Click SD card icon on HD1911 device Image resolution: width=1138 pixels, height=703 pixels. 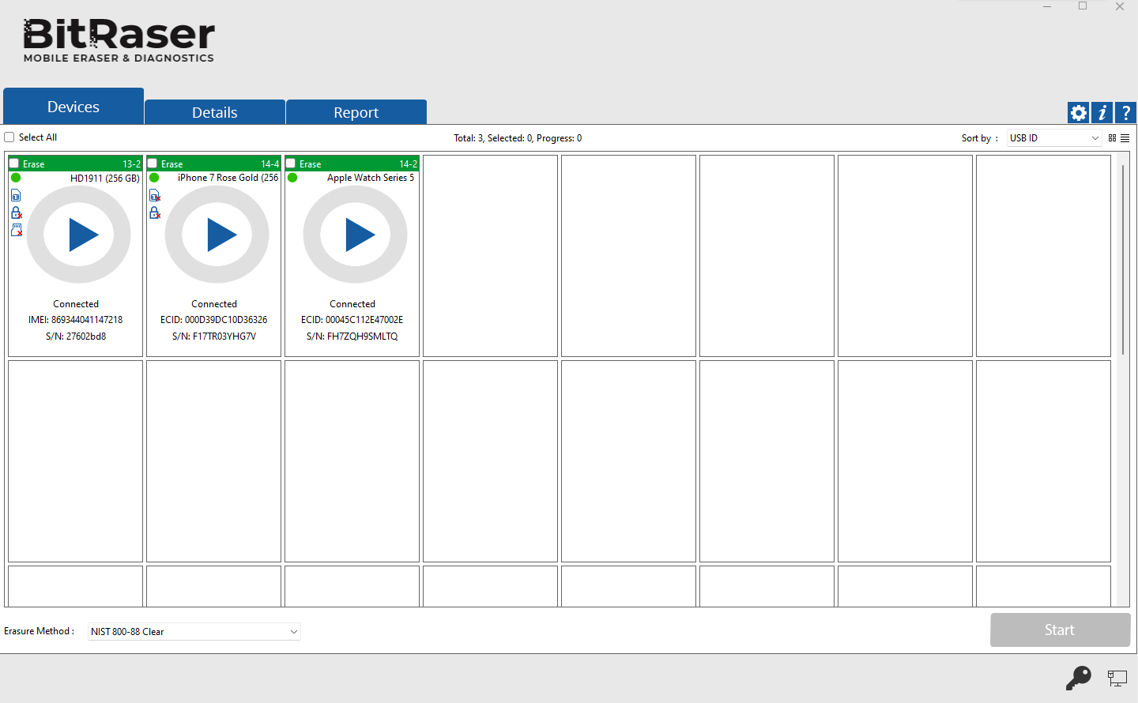tap(16, 230)
